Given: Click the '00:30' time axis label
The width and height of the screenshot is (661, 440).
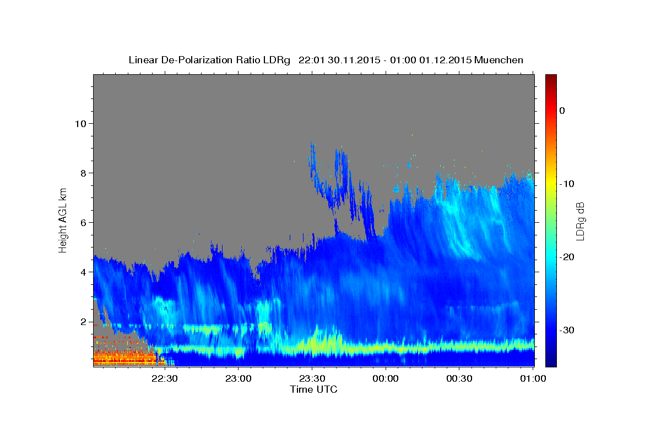Looking at the screenshot, I should [x=459, y=379].
